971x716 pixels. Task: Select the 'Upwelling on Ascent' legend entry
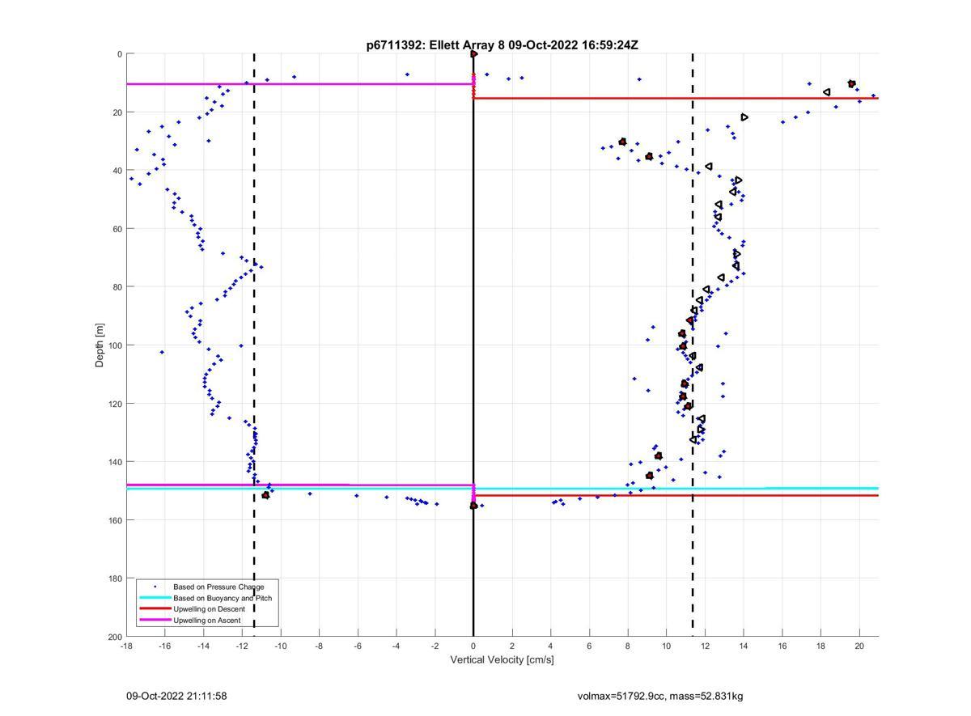coord(207,621)
